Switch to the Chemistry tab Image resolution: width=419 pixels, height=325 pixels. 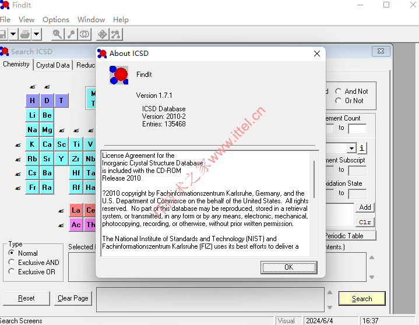click(16, 64)
